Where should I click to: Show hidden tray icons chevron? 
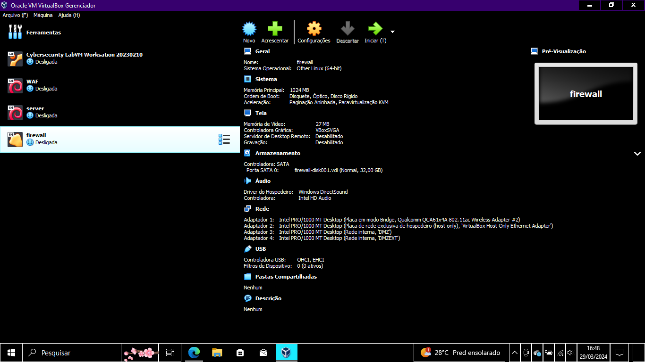[x=515, y=353]
